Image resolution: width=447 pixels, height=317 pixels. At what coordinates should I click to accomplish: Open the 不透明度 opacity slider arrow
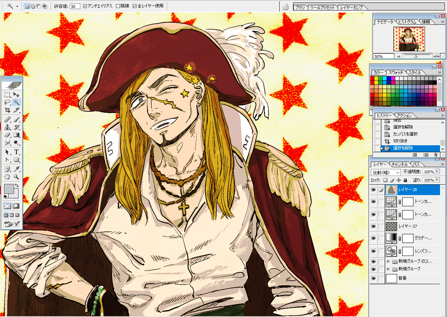[437, 172]
